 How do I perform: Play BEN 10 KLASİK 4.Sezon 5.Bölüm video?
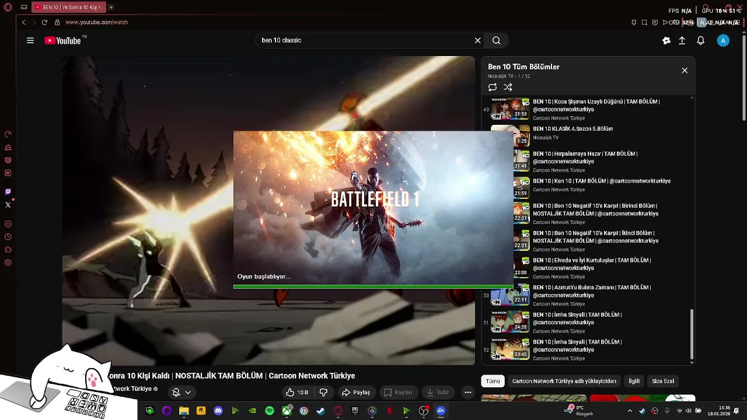tap(589, 134)
